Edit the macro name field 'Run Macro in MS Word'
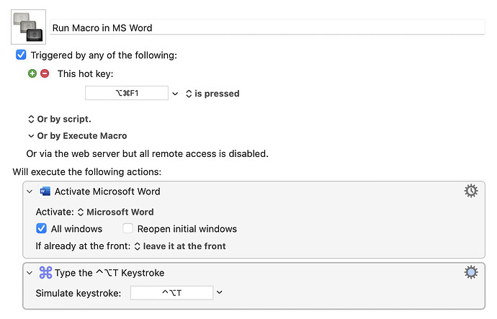This screenshot has height=319, width=497. (x=267, y=27)
